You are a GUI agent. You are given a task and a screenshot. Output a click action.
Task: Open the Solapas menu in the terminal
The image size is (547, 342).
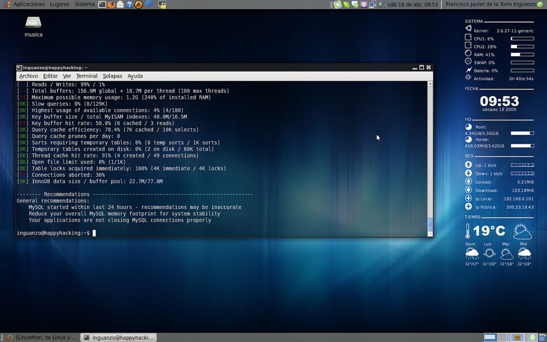(x=112, y=76)
